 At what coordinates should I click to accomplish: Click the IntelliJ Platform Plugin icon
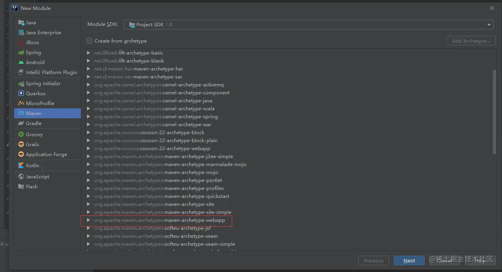[x=21, y=72]
